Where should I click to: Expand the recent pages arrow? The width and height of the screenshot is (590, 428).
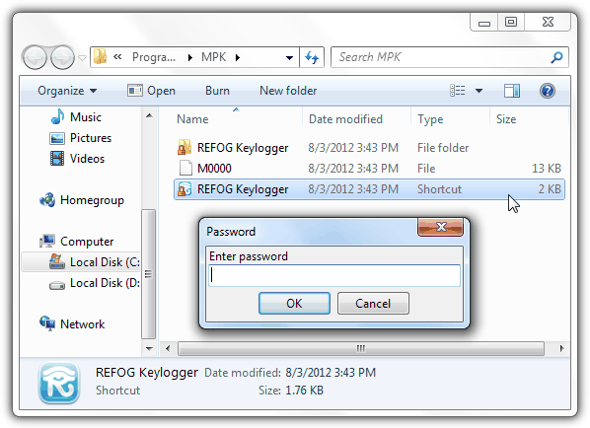[82, 58]
